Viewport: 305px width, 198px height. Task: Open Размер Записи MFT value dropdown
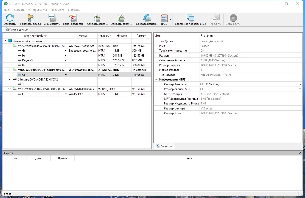click(300, 89)
